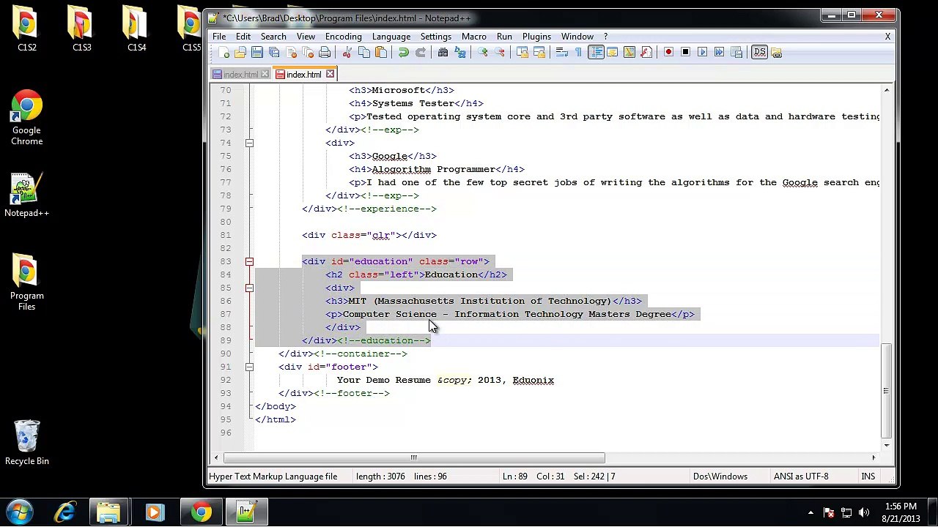
Task: Click the DSpellCheck toolbar icon
Action: (x=759, y=53)
